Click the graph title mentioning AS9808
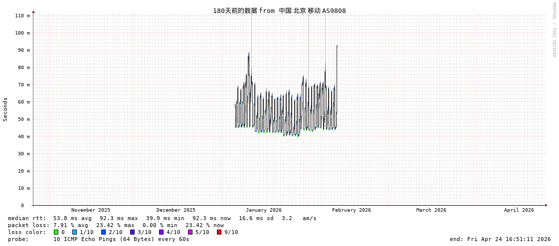Image resolution: width=559 pixels, height=246 pixels. (x=279, y=10)
